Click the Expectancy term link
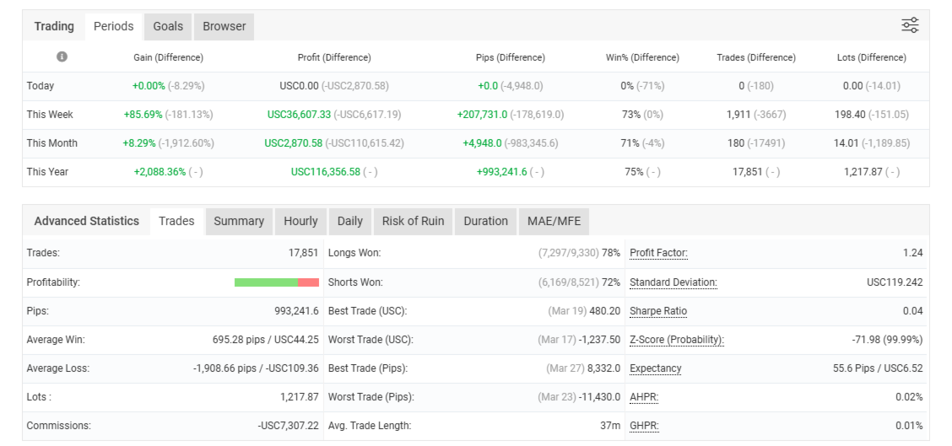 (656, 368)
